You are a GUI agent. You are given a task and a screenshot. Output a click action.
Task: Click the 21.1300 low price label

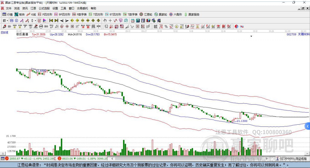coord(242,121)
